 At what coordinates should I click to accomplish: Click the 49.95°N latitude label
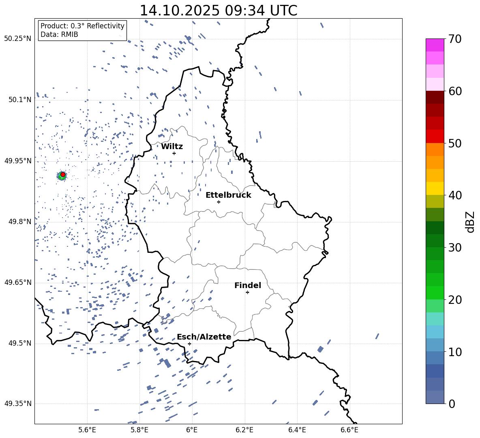18,161
